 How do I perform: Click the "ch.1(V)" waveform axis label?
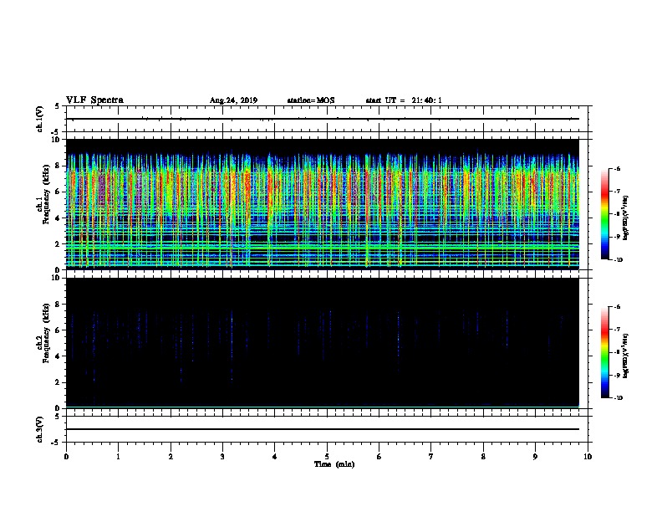tap(39, 119)
